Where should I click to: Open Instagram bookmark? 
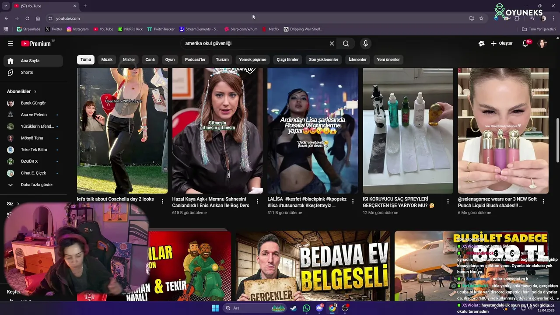tap(77, 29)
